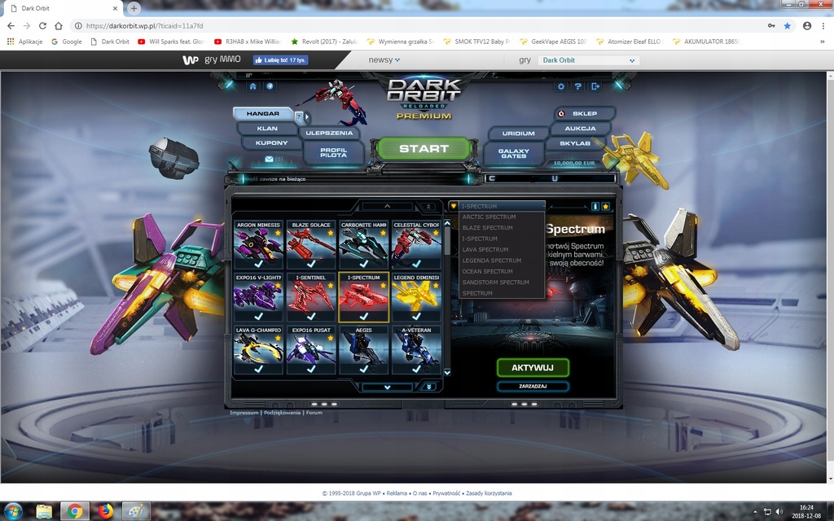Screen dimensions: 834x521
Task: Toggle the checkmark under Celestial Cyborg
Action: 416,264
